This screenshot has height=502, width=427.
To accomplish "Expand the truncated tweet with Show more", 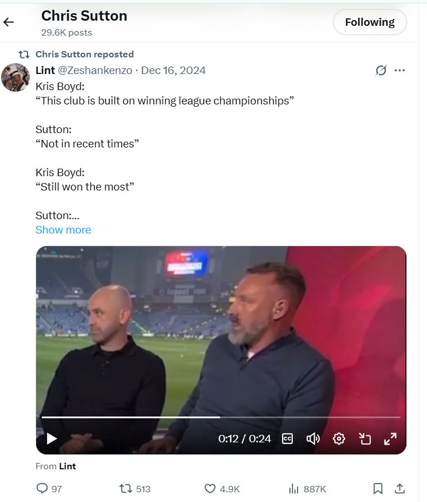I will (63, 229).
